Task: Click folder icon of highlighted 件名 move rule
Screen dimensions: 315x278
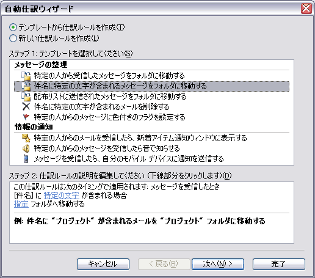Action: pos(26,86)
